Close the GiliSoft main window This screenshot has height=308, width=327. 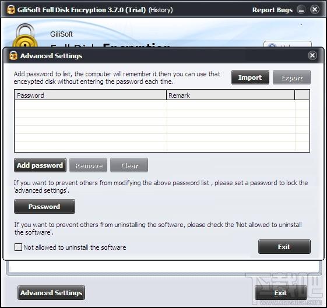[315, 9]
